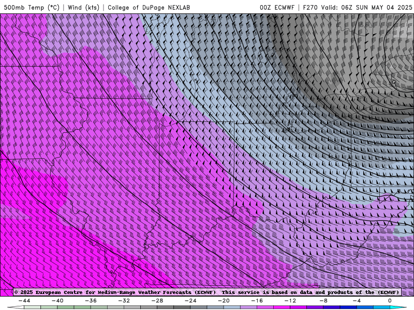Click the -8 colorbar label
This screenshot has width=414, height=310.
click(323, 301)
